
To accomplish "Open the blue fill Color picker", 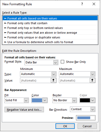I will tap(39, 100).
